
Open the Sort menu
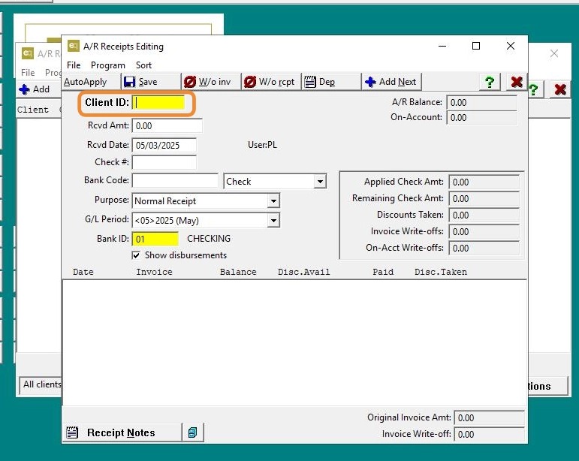tap(143, 65)
